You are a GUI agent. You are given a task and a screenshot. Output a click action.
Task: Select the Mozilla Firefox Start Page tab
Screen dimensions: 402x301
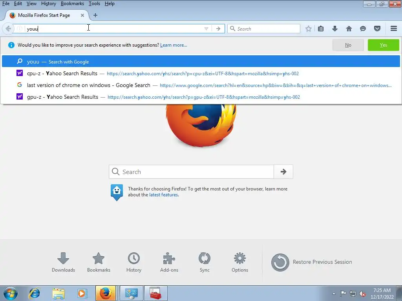pos(47,15)
